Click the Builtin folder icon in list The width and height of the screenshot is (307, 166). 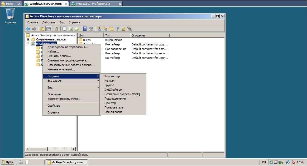[x=80, y=40]
